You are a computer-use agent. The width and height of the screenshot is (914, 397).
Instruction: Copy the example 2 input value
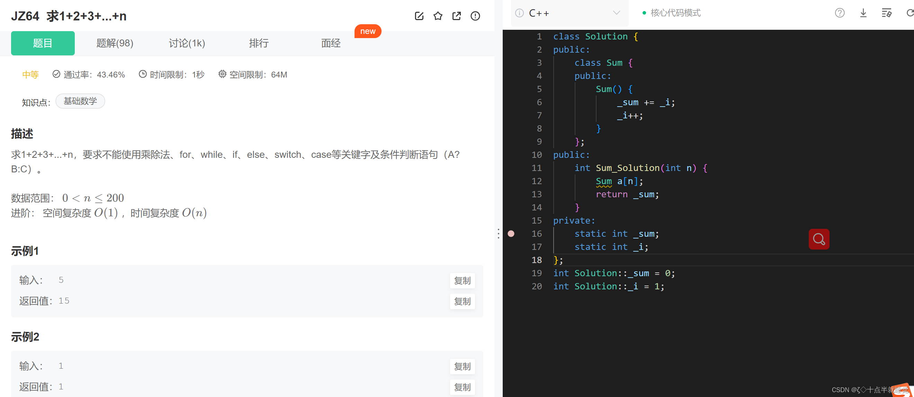462,367
